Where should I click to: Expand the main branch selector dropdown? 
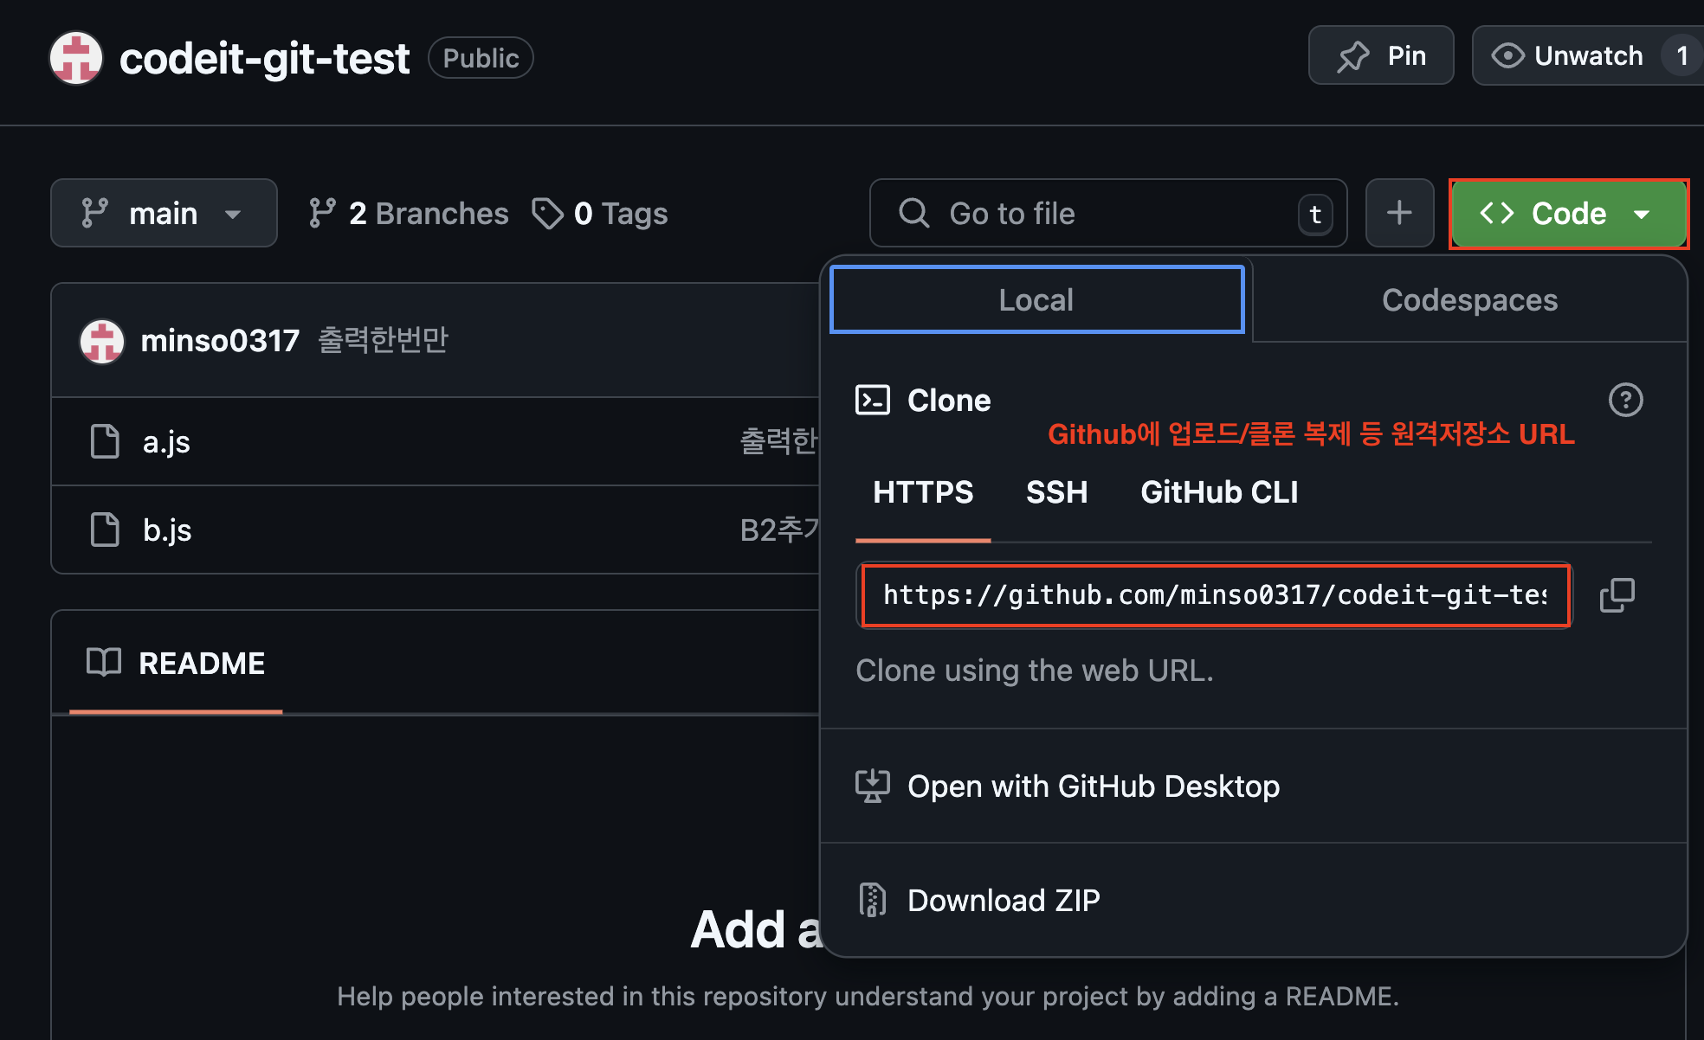coord(164,213)
